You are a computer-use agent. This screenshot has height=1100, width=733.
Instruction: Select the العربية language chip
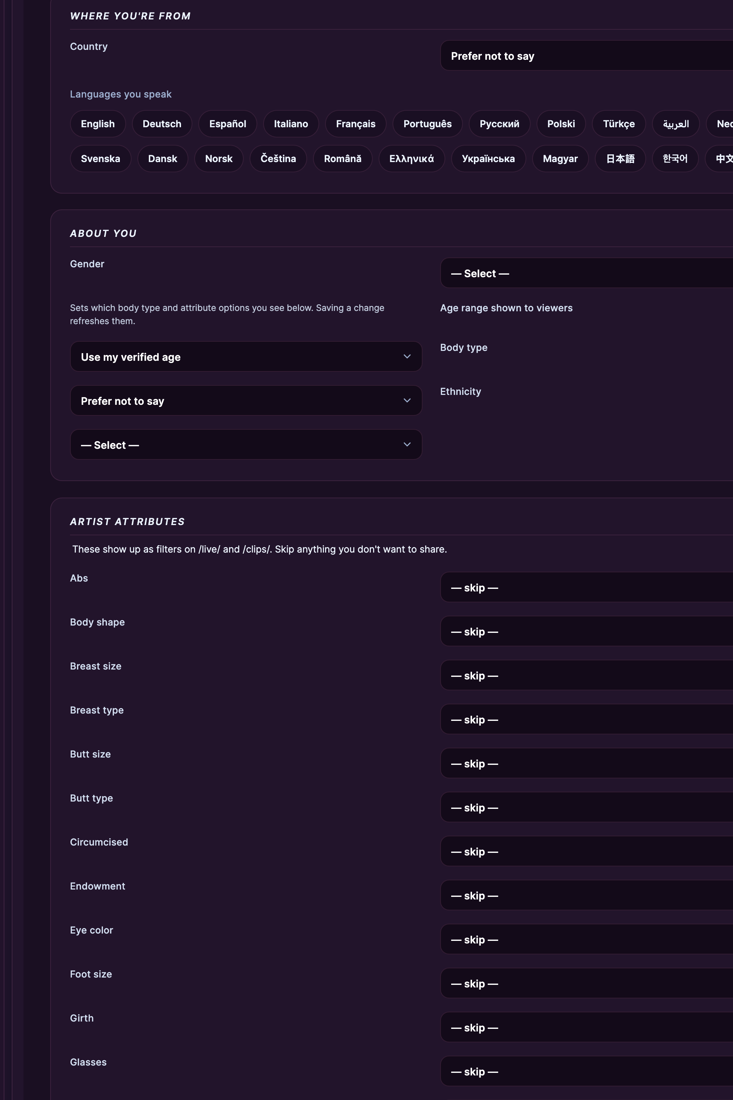click(676, 124)
